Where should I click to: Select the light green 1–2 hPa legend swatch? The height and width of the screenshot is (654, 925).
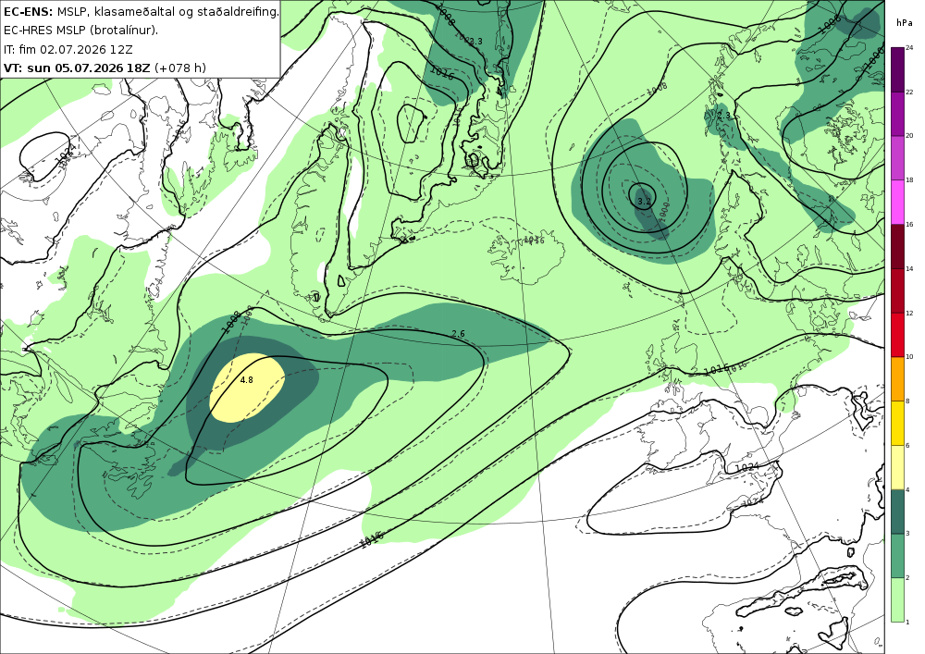[897, 599]
